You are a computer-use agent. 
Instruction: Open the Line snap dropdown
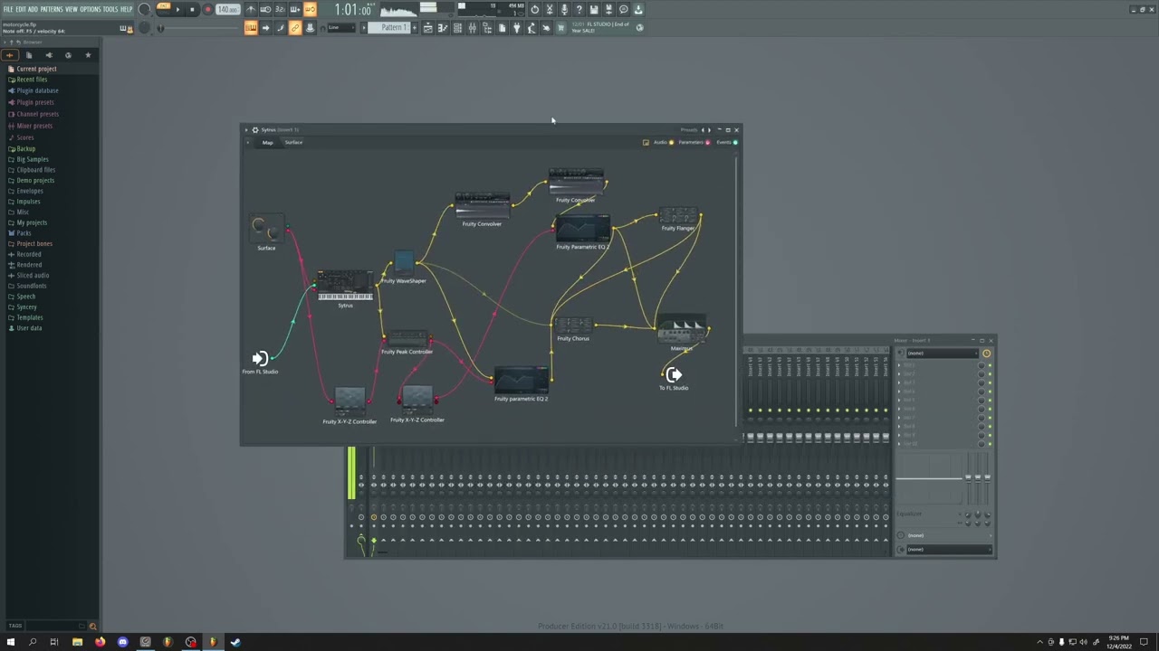click(340, 28)
